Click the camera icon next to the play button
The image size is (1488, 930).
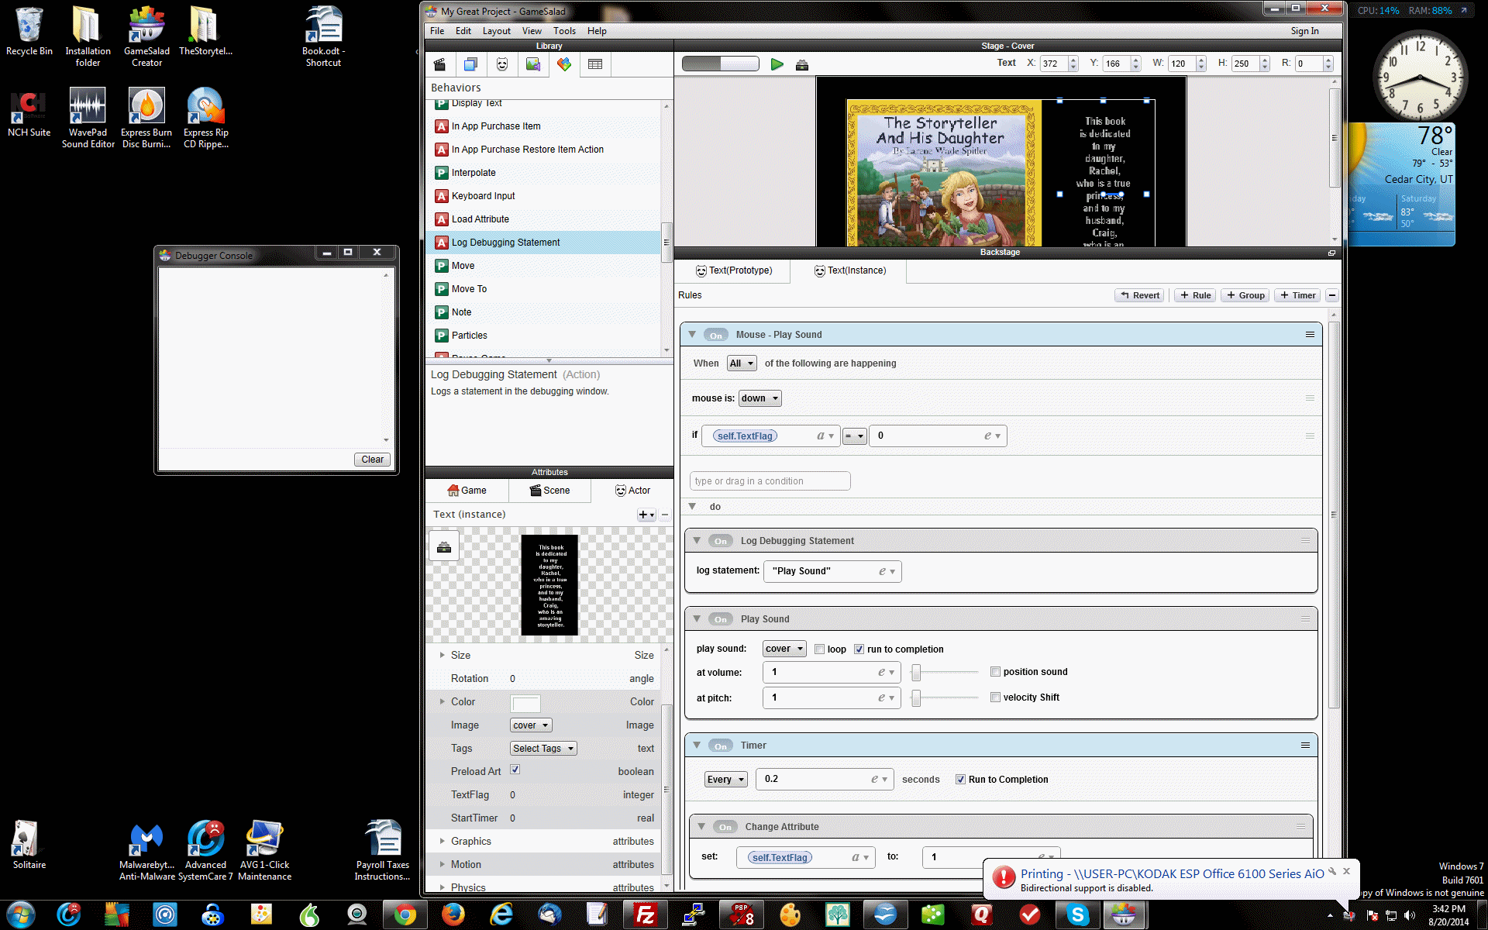[x=802, y=64]
